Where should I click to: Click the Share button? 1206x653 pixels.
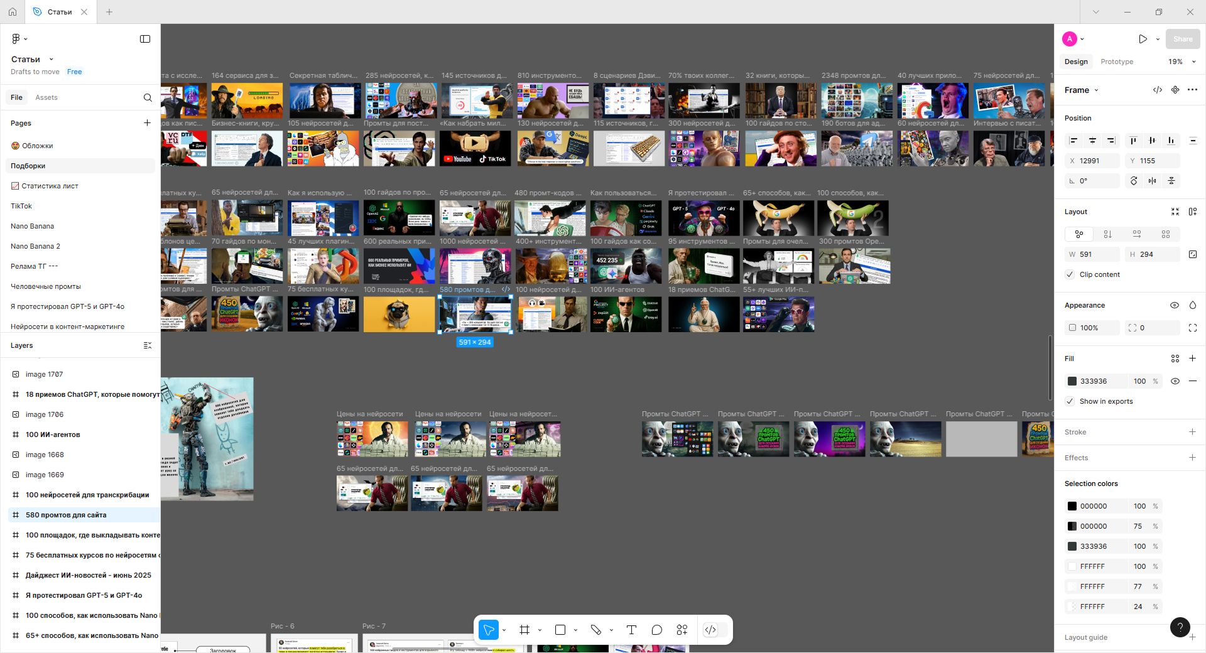point(1182,39)
